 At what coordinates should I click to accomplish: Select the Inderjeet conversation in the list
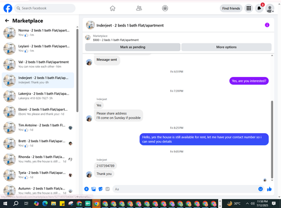38,80
